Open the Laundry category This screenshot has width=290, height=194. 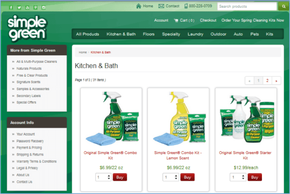[195, 34]
